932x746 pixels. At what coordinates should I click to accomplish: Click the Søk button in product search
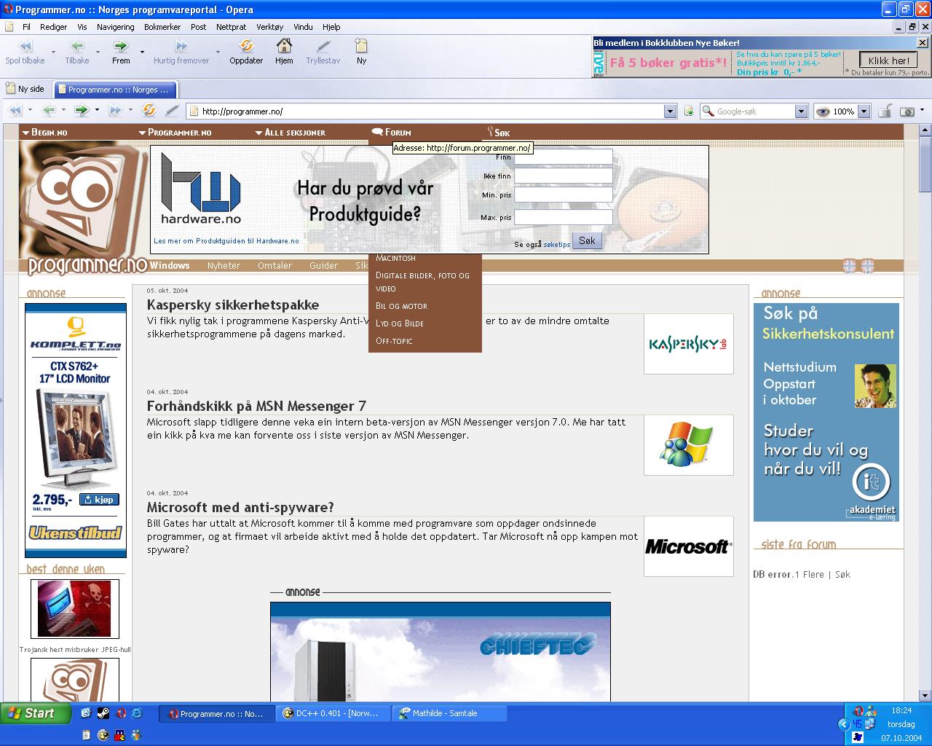click(x=587, y=241)
